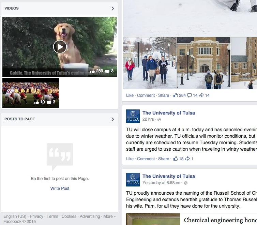
Task: Comment on the snow photos post
Action: [x=146, y=95]
